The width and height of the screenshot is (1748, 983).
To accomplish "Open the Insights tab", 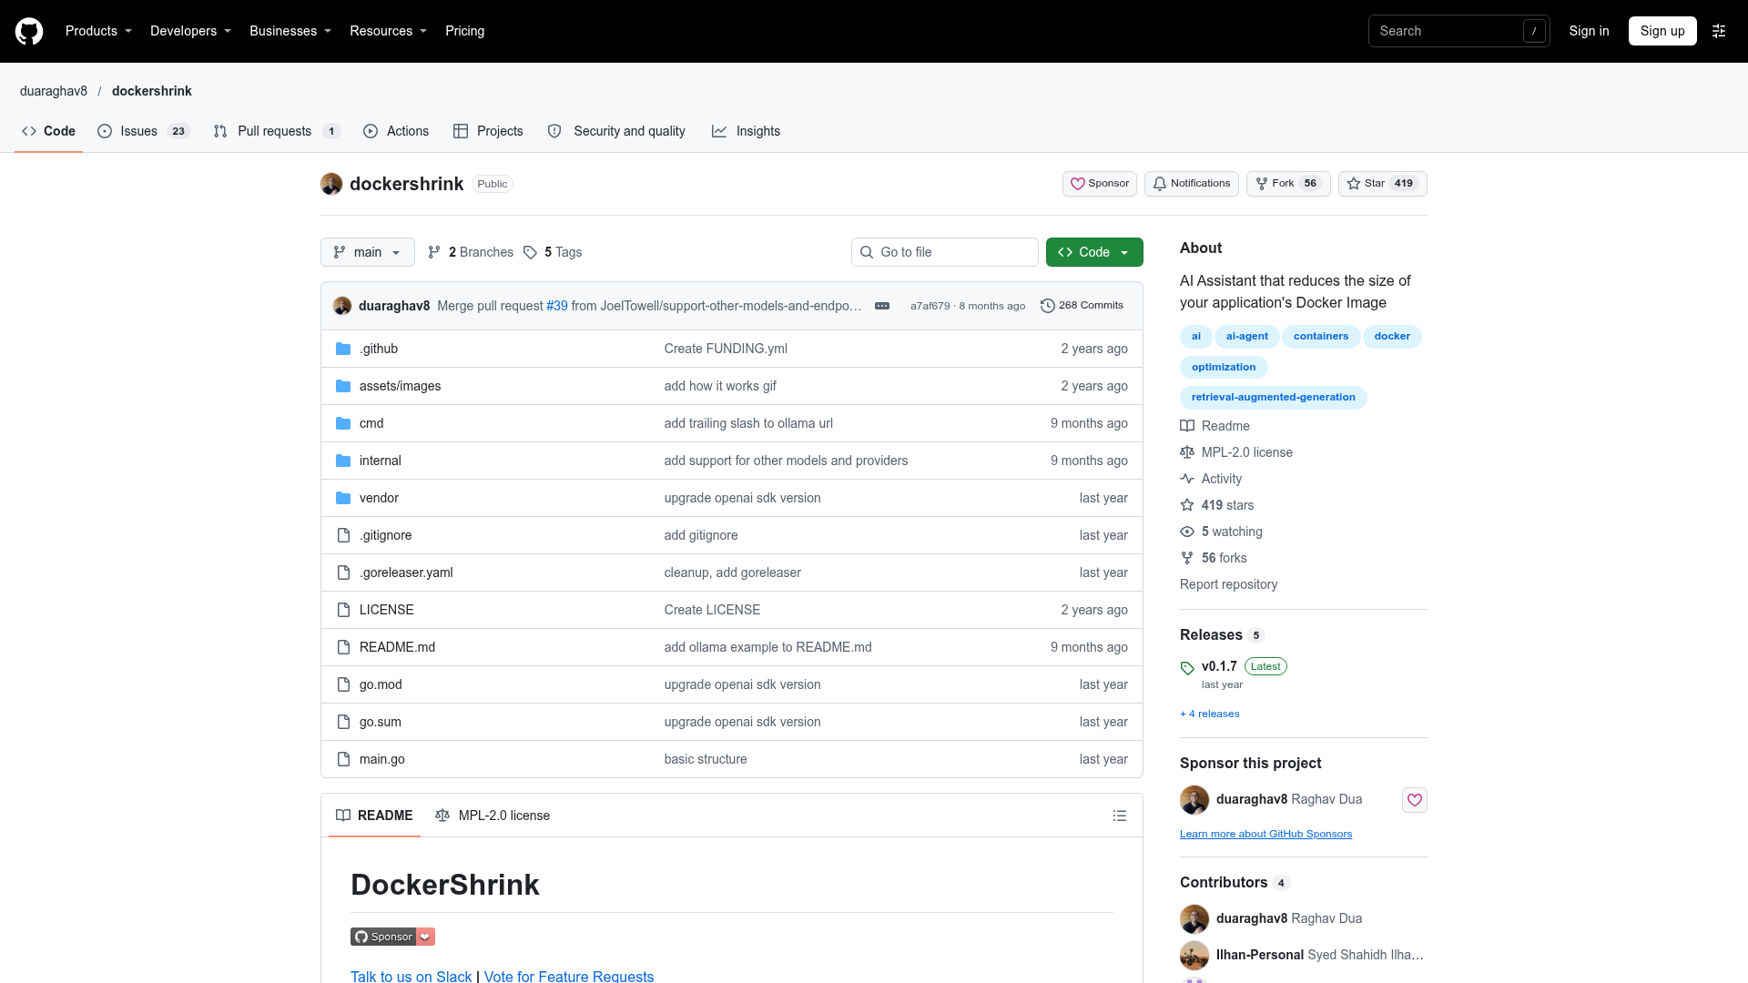I will point(747,131).
